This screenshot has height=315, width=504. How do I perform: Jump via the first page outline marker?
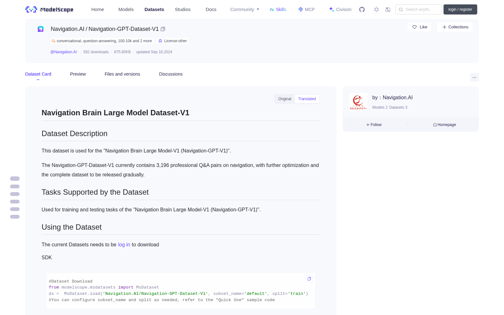point(15,179)
